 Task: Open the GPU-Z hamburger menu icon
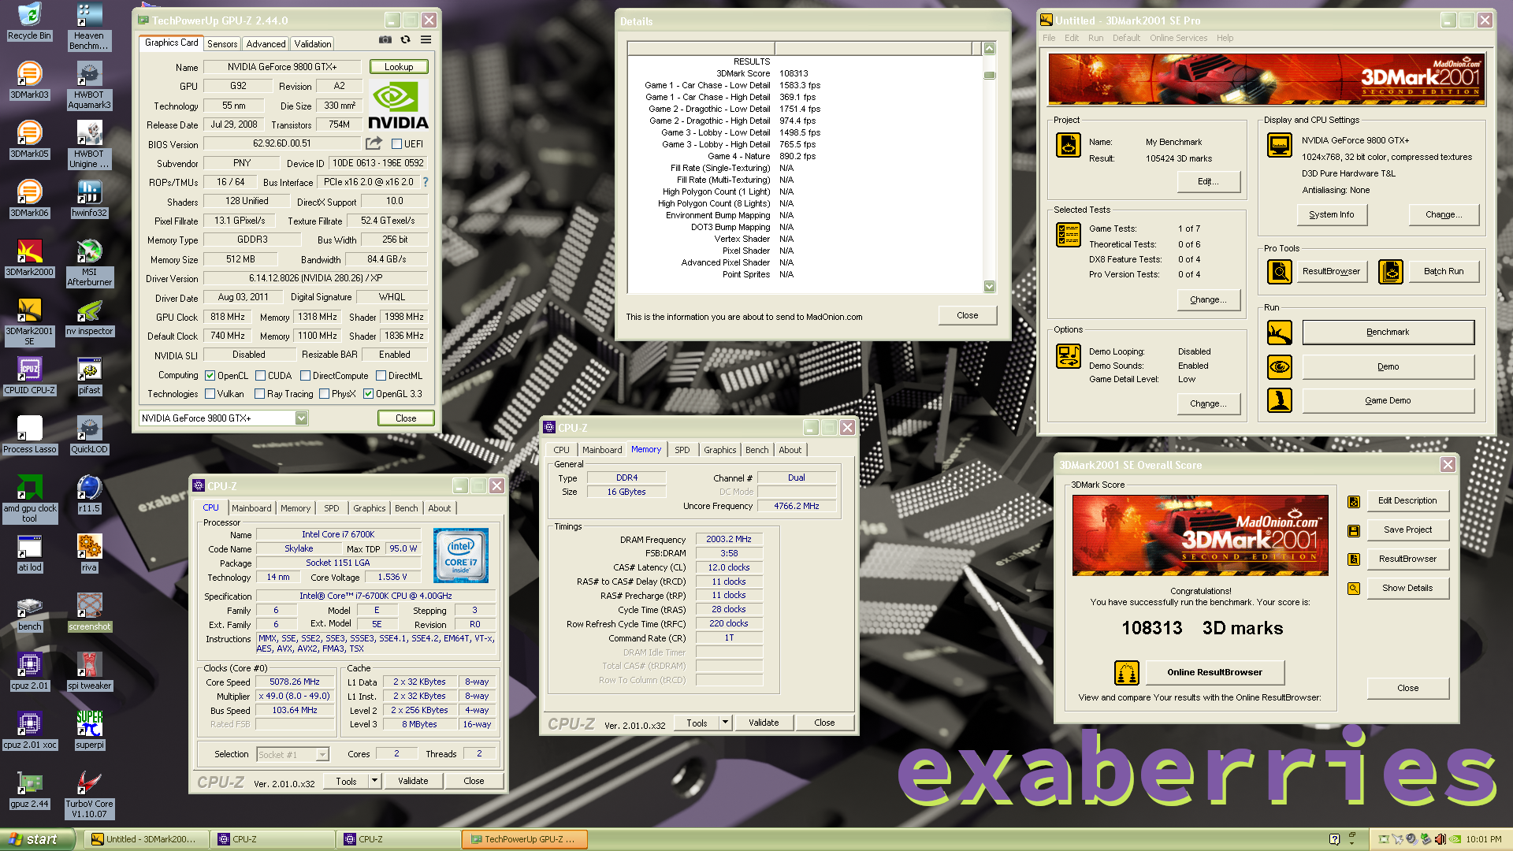point(426,39)
